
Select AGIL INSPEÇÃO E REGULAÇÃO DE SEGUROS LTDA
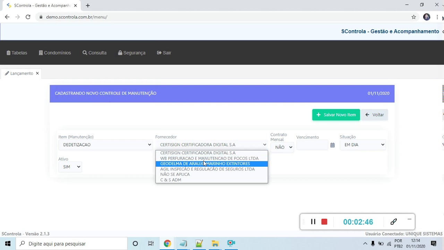pos(212,169)
